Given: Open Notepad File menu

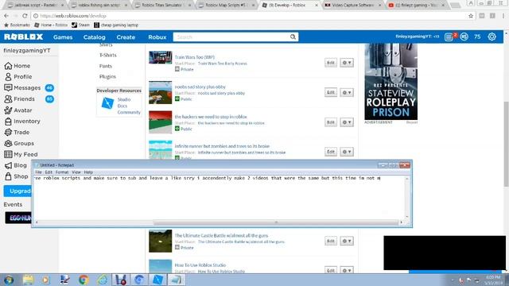Looking at the screenshot, I should pyautogui.click(x=38, y=172).
